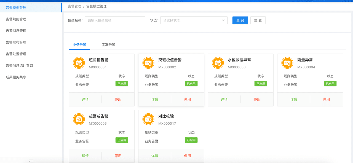Open 告警消息管理 in the sidebar

pos(31,31)
